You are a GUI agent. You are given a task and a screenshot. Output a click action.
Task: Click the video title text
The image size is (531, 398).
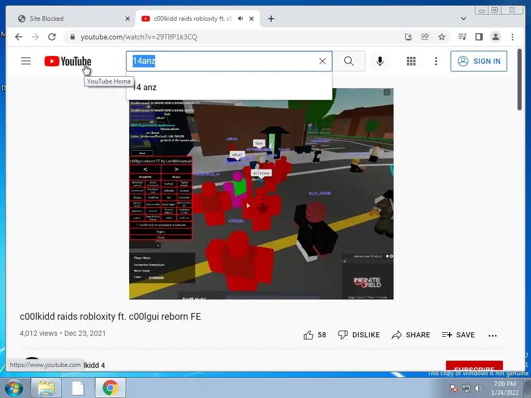(x=110, y=317)
